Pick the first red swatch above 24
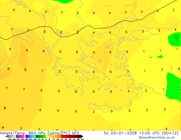181x140 pixels. click(62, 136)
